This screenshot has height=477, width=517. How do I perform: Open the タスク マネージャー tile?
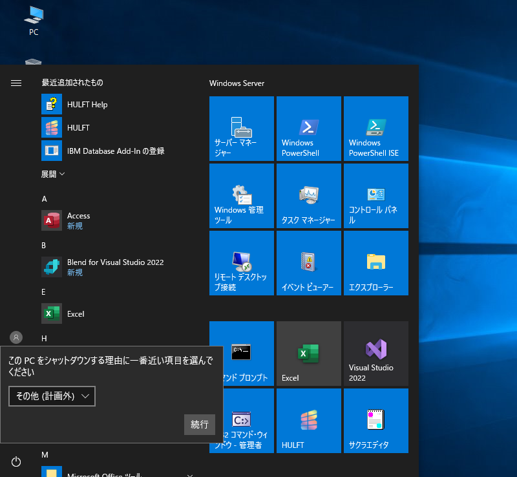tap(309, 196)
